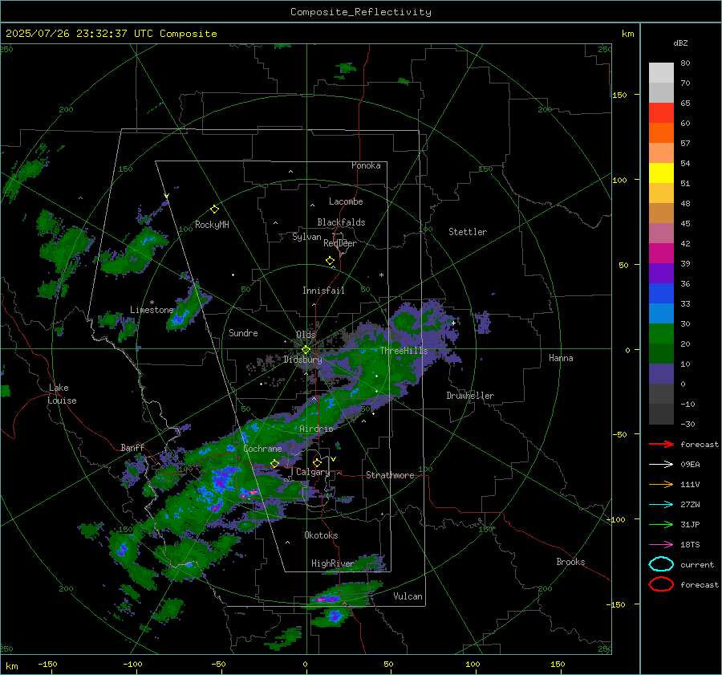The image size is (722, 675).
Task: Click the Composite_Reflectivity title text
Action: click(x=360, y=12)
